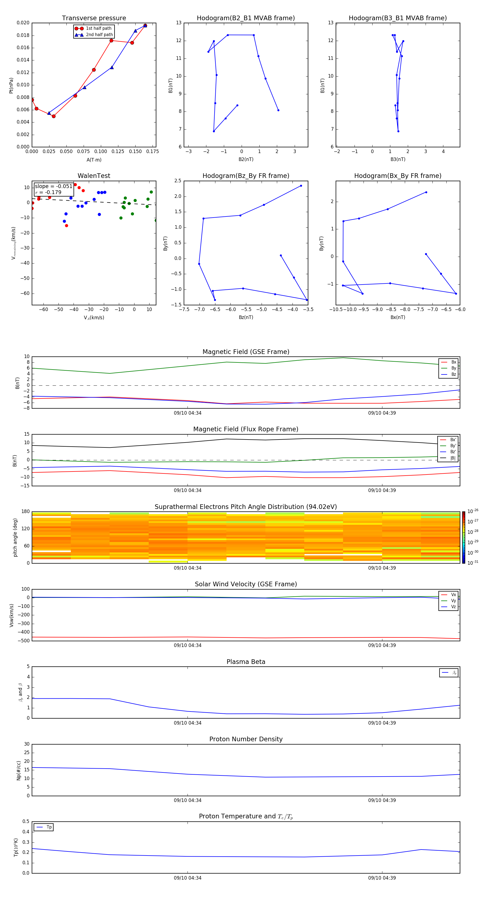492x902 pixels.
Task: Click "09/10 04:34" tick under GSE magnetic field
Action: click(188, 413)
